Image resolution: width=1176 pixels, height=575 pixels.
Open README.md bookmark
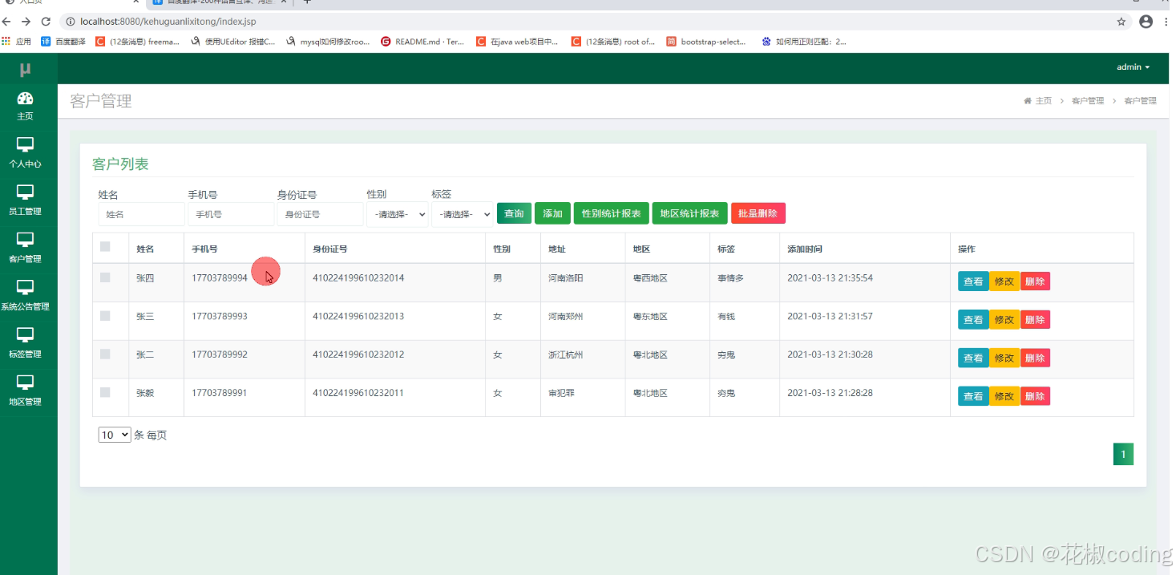(422, 42)
